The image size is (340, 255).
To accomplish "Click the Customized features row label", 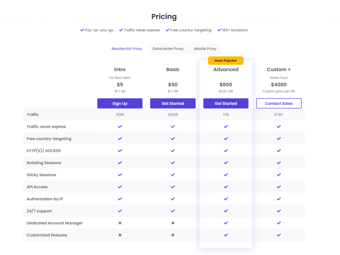I will [47, 235].
